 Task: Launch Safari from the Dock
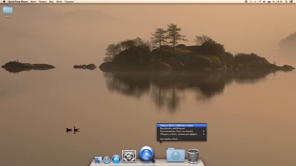(x=107, y=160)
